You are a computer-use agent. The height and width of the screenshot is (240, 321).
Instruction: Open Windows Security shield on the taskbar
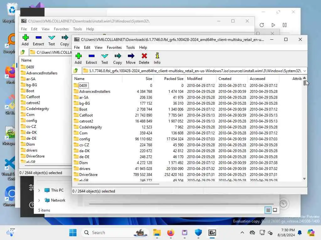(x=198, y=232)
